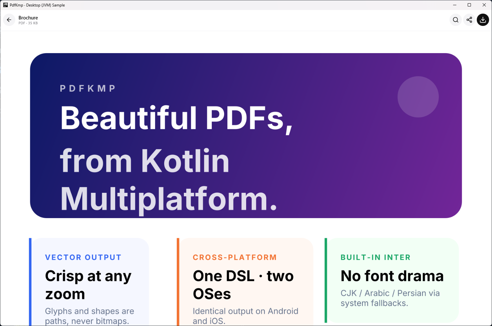Click the 'from Kotlin' headline line
The height and width of the screenshot is (326, 492).
click(x=145, y=161)
